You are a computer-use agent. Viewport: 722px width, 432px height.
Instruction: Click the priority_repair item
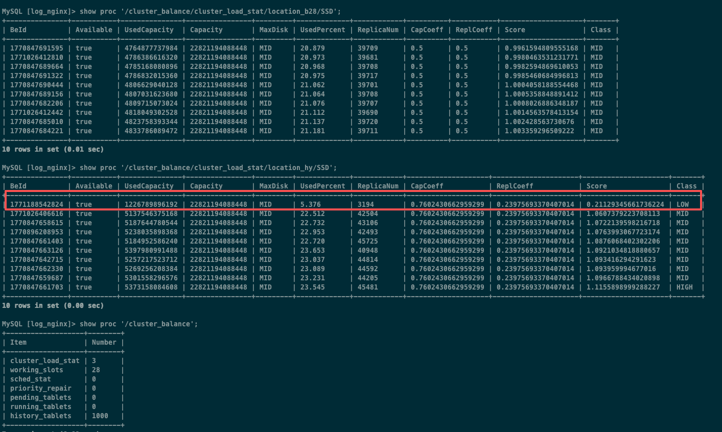[x=41, y=388]
